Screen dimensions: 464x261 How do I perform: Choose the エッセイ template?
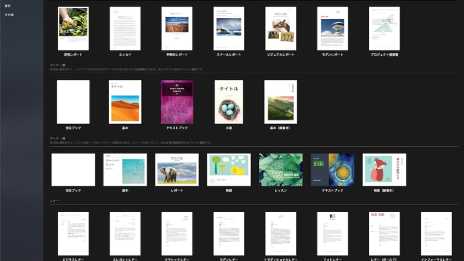coord(125,28)
